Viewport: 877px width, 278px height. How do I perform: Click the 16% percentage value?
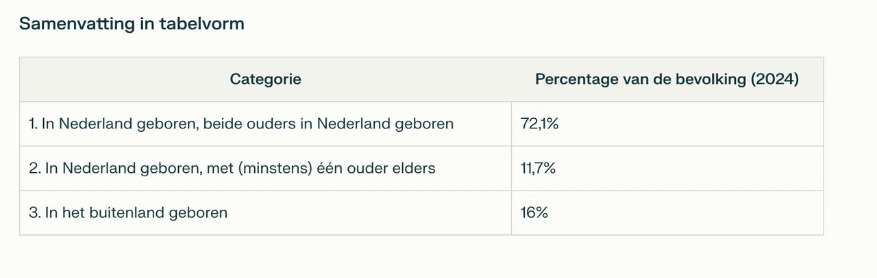(x=535, y=212)
